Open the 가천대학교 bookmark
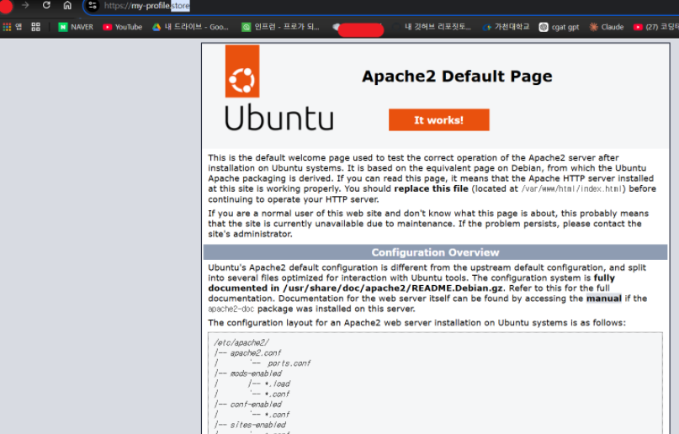 507,27
